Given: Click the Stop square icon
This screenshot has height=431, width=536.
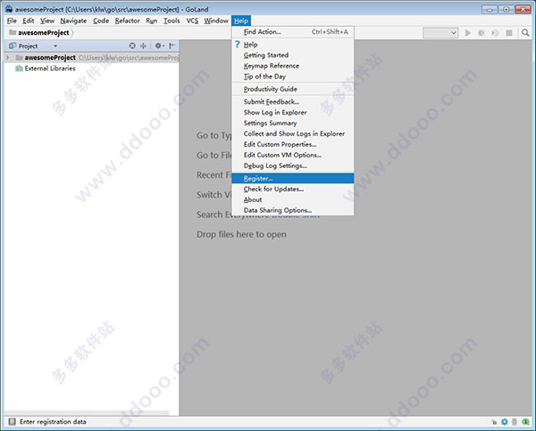Looking at the screenshot, I should (509, 33).
